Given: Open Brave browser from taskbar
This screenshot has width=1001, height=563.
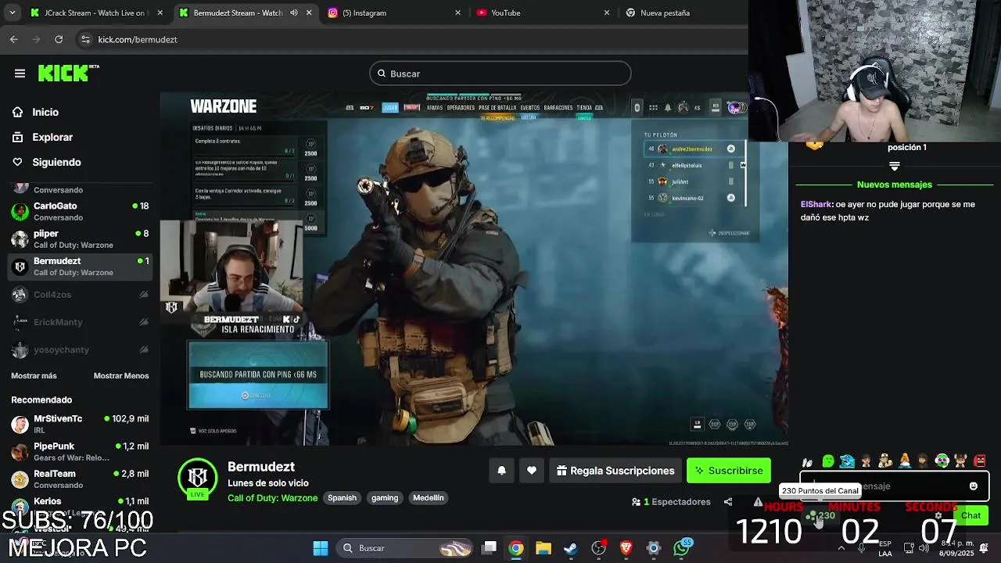Looking at the screenshot, I should (626, 548).
